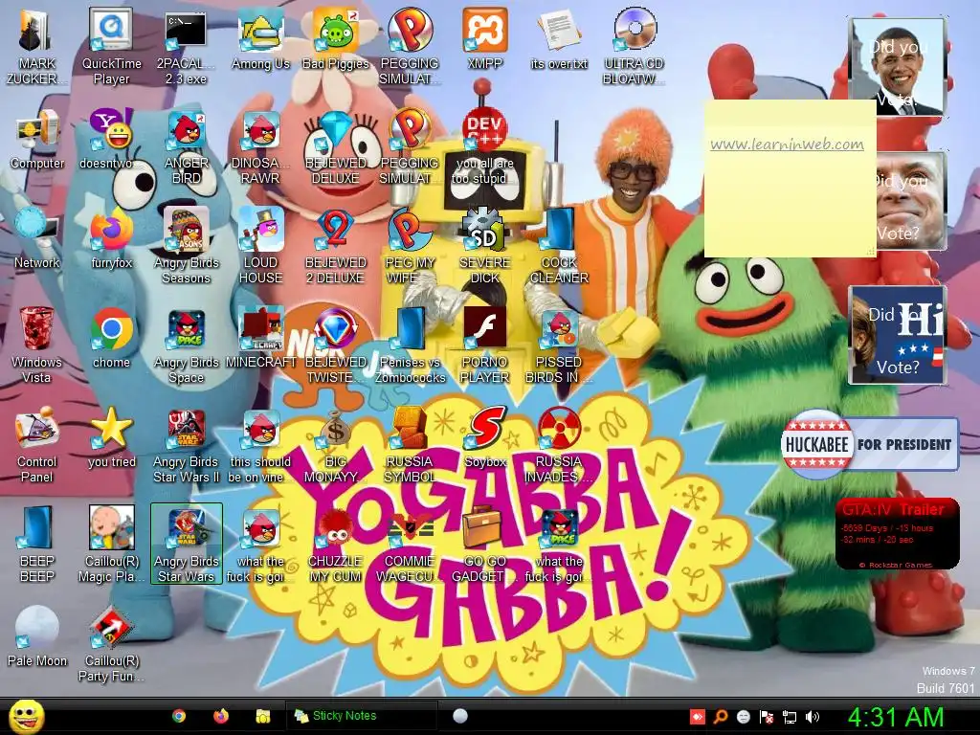Open the 'its over.txt' file
This screenshot has width=980, height=735.
tap(559, 39)
